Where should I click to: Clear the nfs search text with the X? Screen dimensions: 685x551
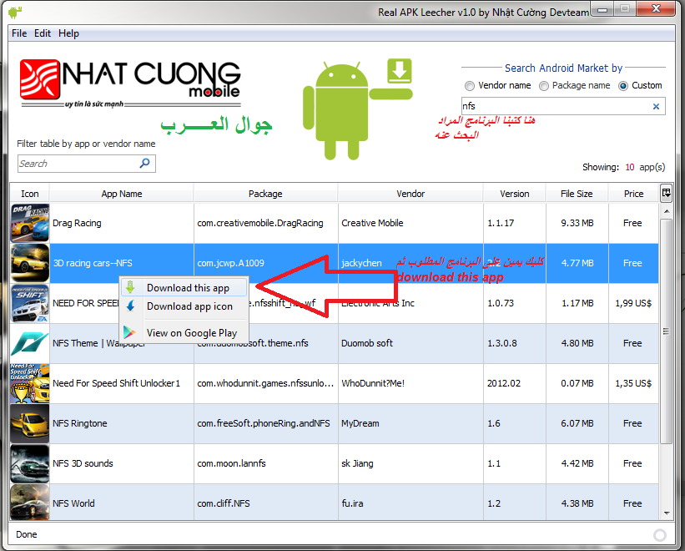656,106
